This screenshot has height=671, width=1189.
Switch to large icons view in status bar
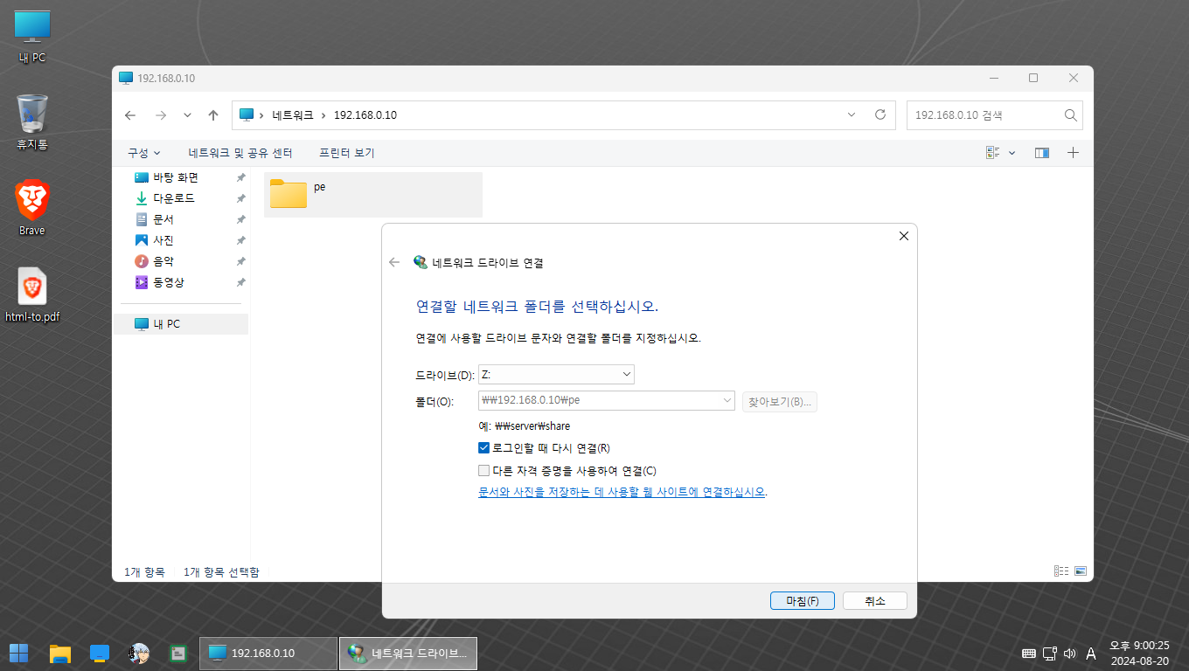(x=1081, y=571)
